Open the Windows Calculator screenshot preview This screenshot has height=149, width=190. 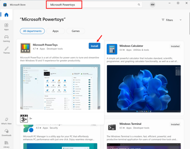coord(144,89)
